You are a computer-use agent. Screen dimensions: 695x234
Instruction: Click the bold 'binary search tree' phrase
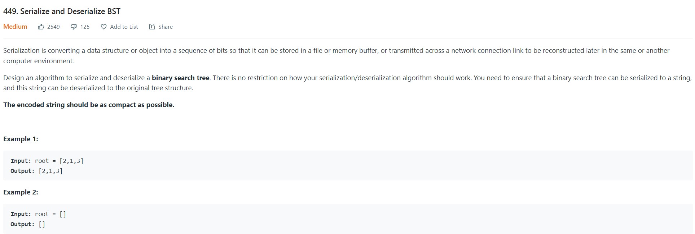click(180, 78)
